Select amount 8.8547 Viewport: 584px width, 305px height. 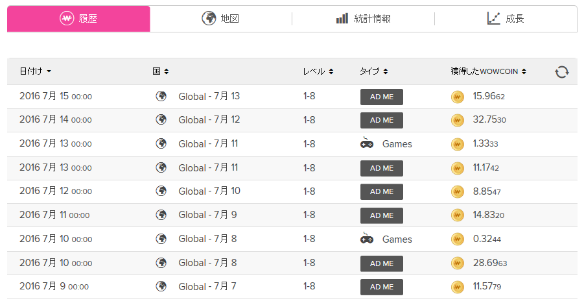coord(487,191)
